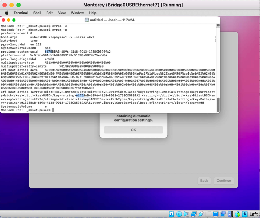Click the 'prev-lang-diags:kbd' variable name
The height and width of the screenshot is (218, 260).
(18, 59)
